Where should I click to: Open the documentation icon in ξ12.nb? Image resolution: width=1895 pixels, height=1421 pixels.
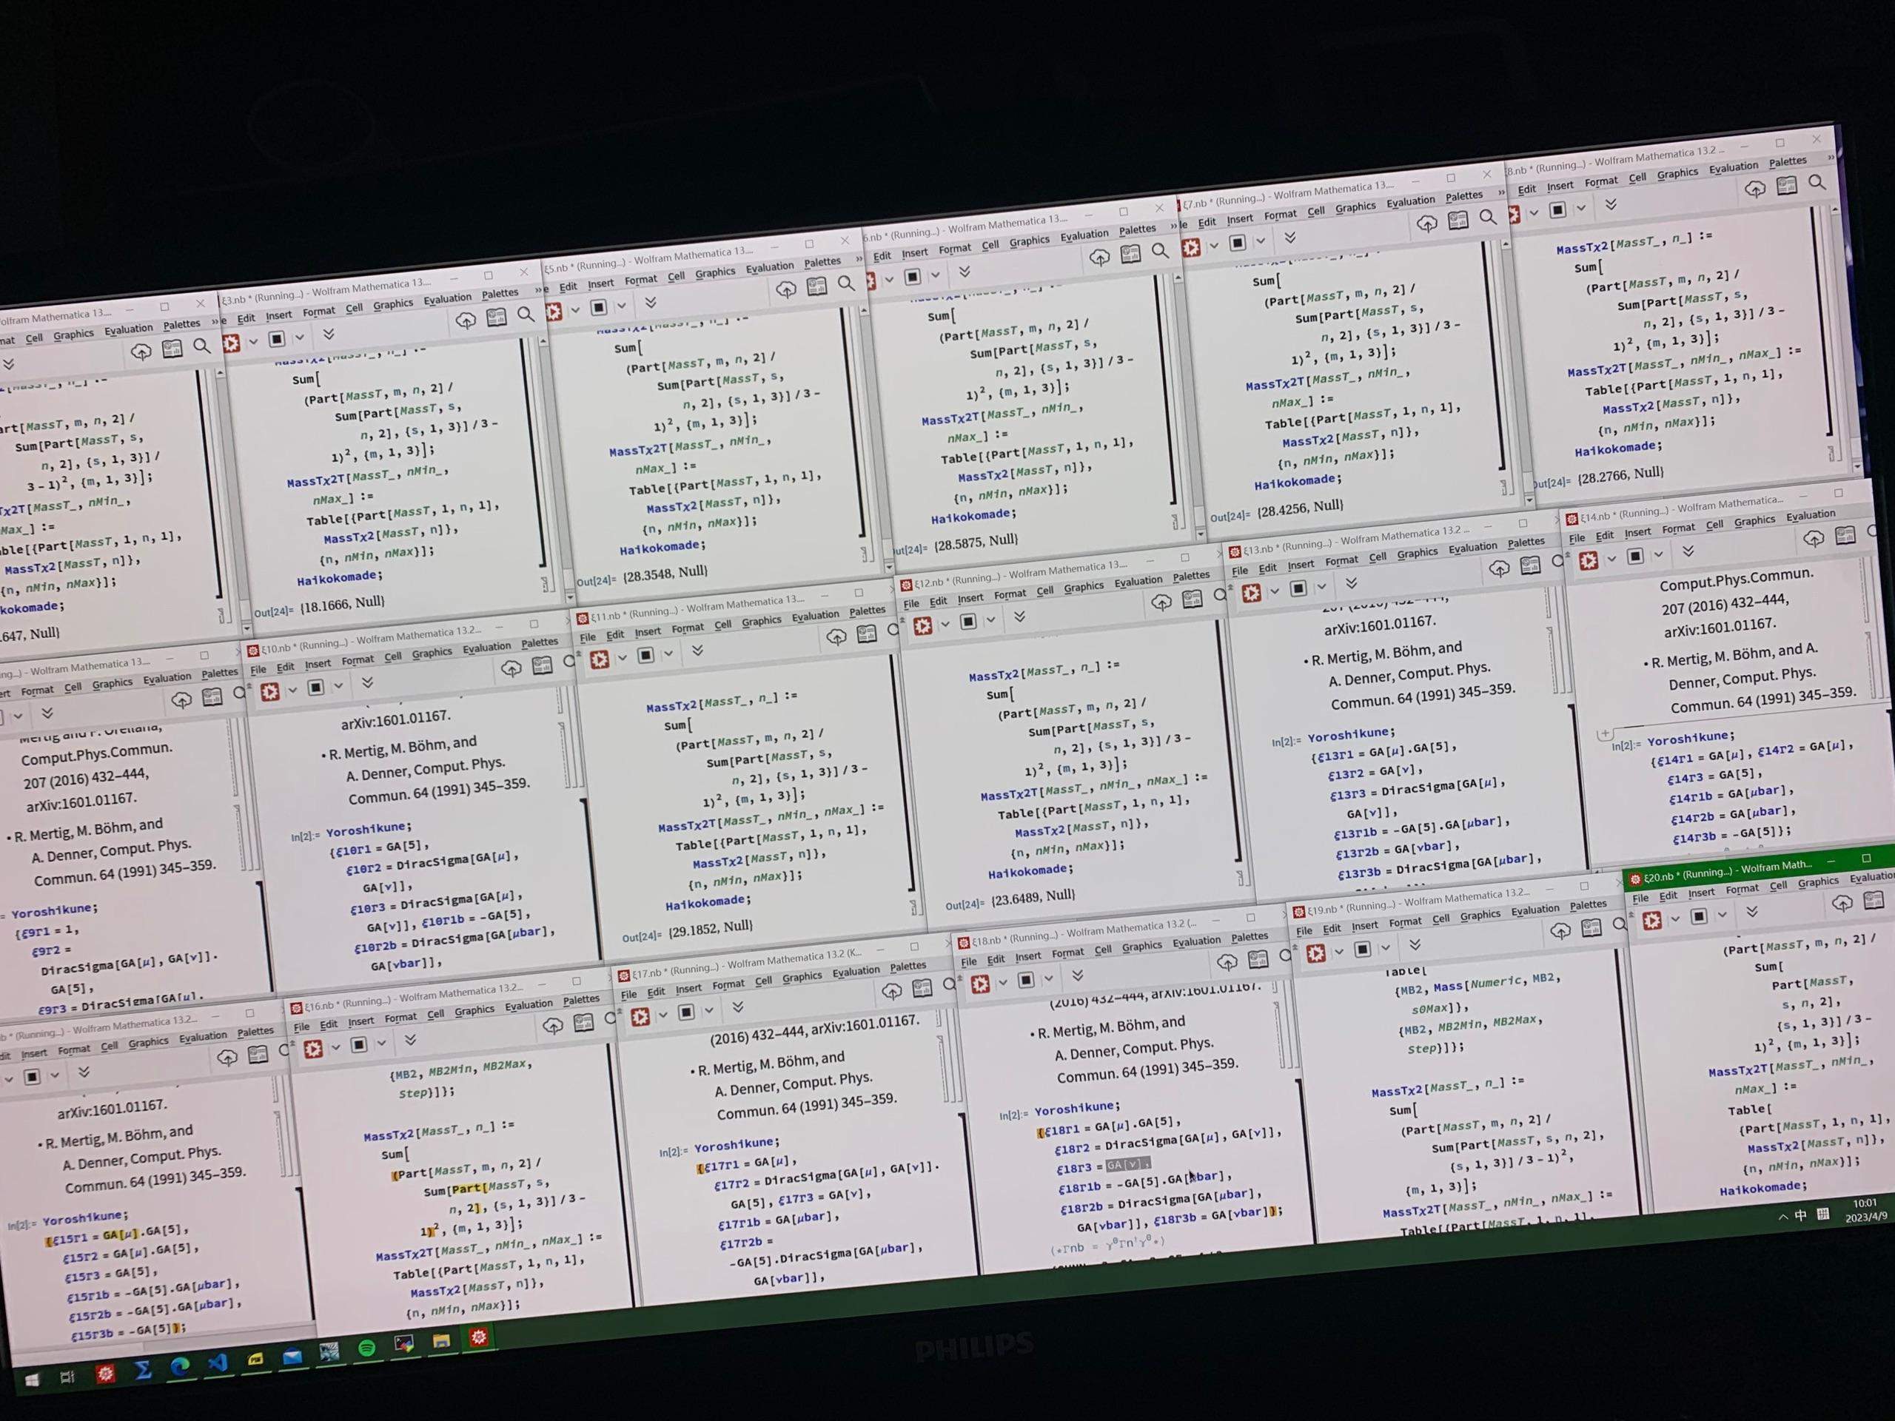1192,599
